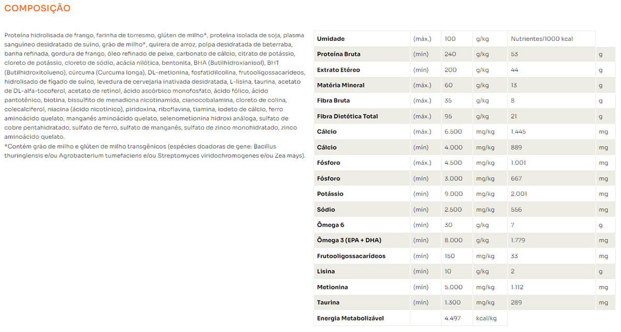Viewport: 621px width, 332px height.
Task: Click the Ômega 6 row label
Action: click(330, 225)
